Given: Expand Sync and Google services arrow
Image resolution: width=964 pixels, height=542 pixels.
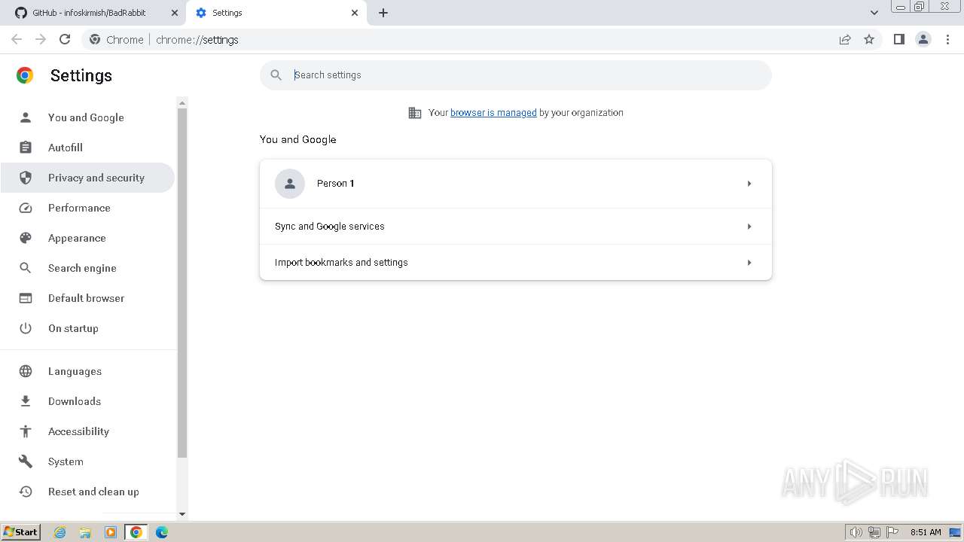Looking at the screenshot, I should coord(749,227).
